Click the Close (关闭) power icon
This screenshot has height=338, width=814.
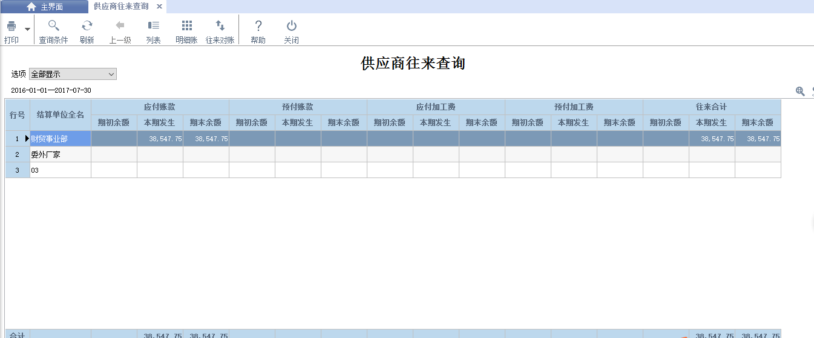(x=291, y=26)
